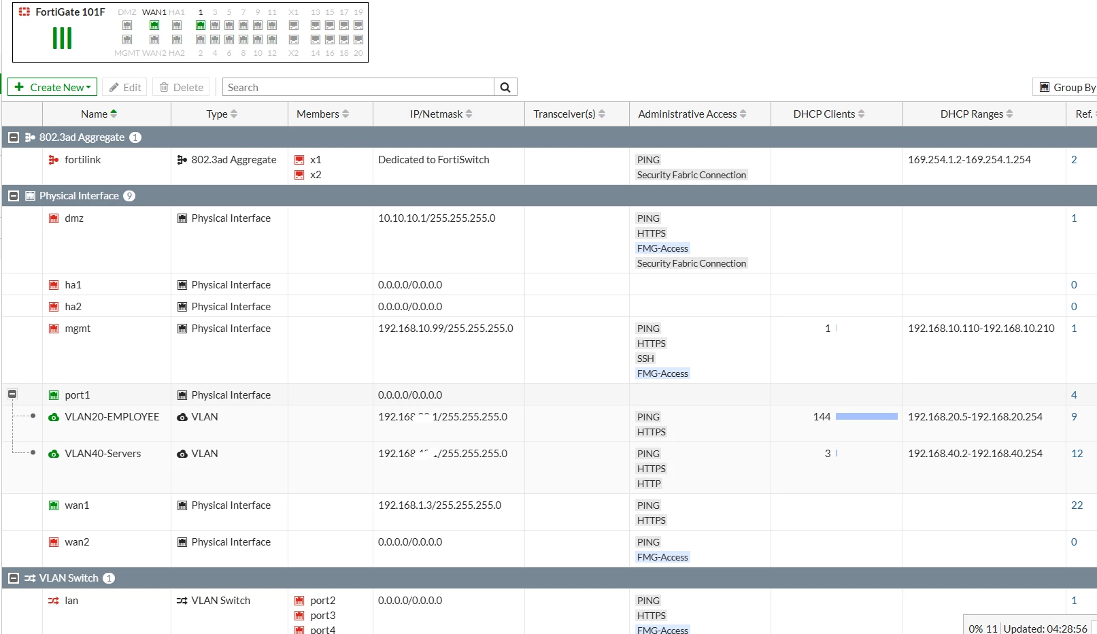This screenshot has width=1097, height=634.
Task: Click the 192.168.1.3/255.255.255.0 address cell
Action: pyautogui.click(x=439, y=505)
